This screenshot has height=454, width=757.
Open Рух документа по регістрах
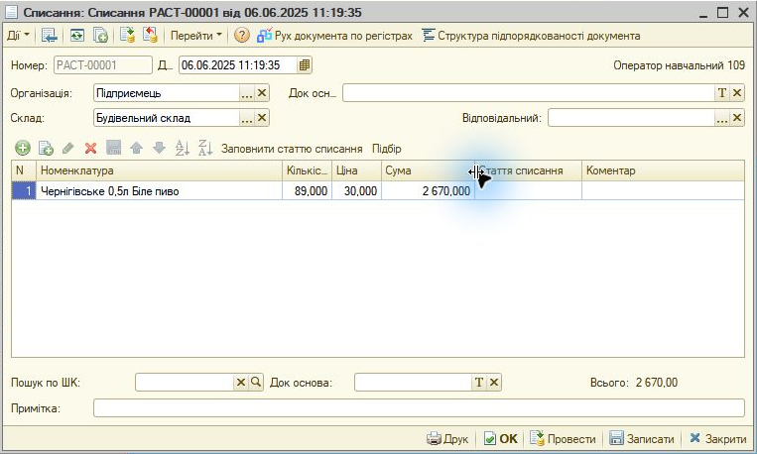334,36
